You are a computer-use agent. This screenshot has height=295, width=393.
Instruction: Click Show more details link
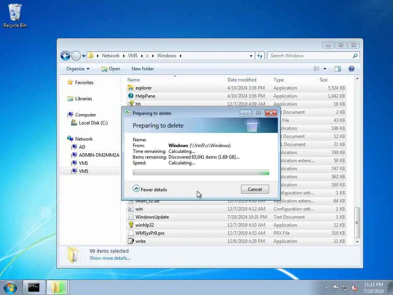click(x=110, y=258)
